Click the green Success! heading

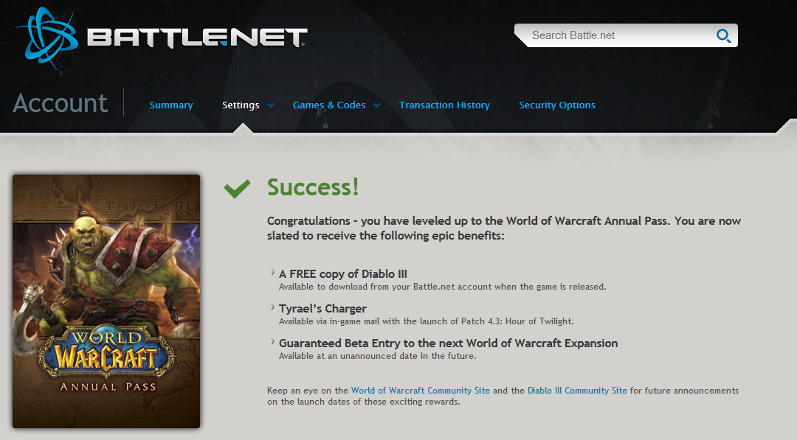pos(313,187)
